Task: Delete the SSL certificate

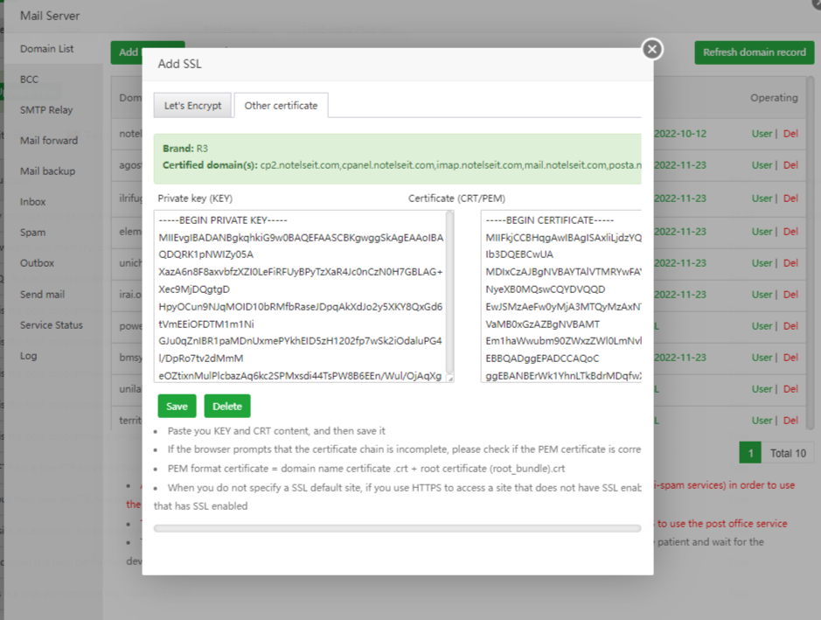Action: 227,407
